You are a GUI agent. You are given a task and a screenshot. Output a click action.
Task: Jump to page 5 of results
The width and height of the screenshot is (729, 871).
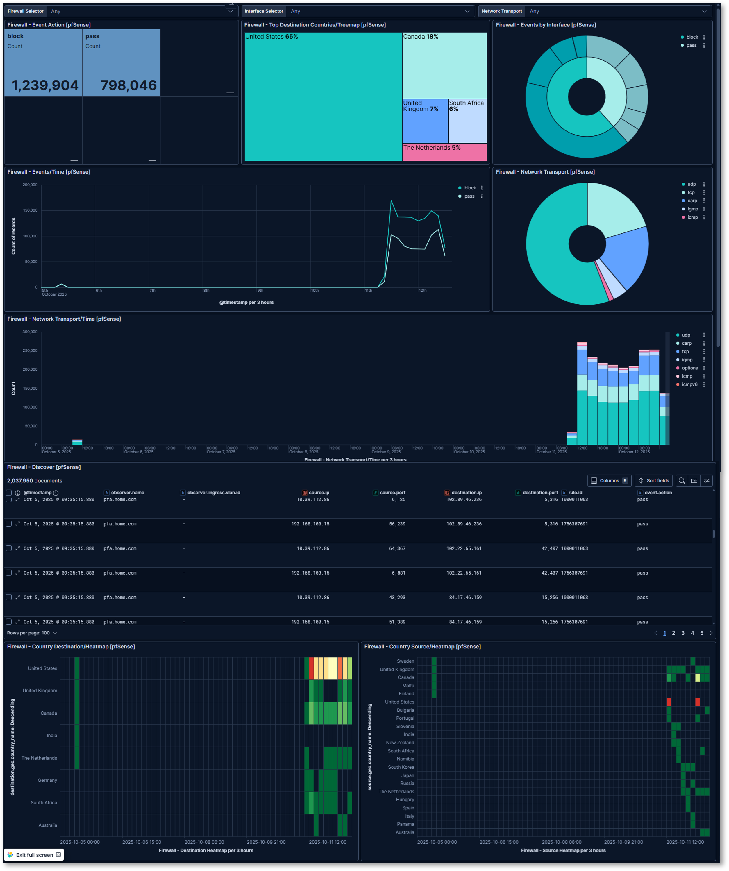pyautogui.click(x=702, y=633)
